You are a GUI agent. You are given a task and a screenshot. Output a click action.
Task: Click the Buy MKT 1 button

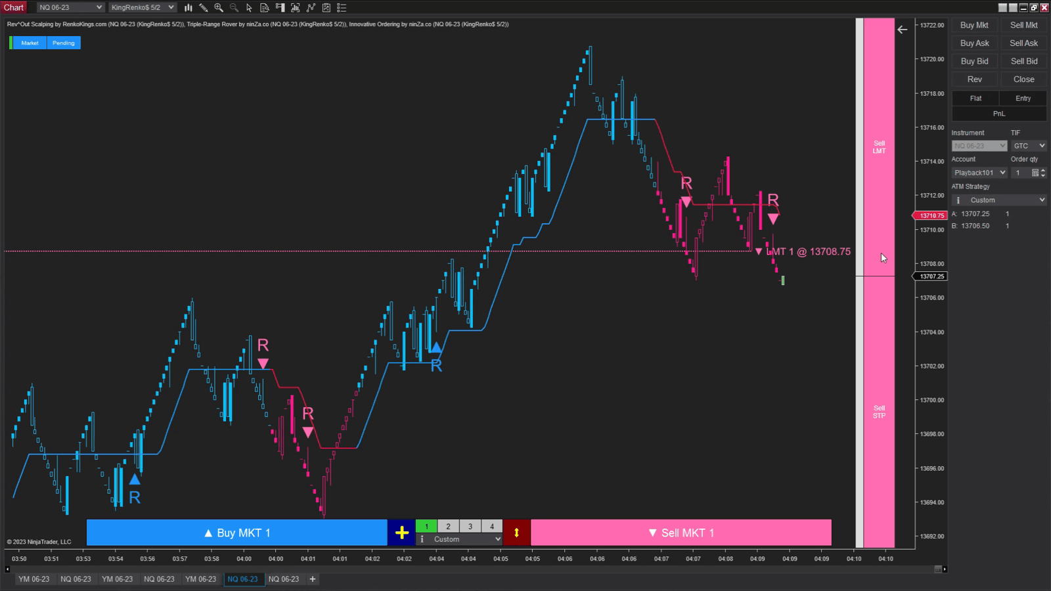236,533
